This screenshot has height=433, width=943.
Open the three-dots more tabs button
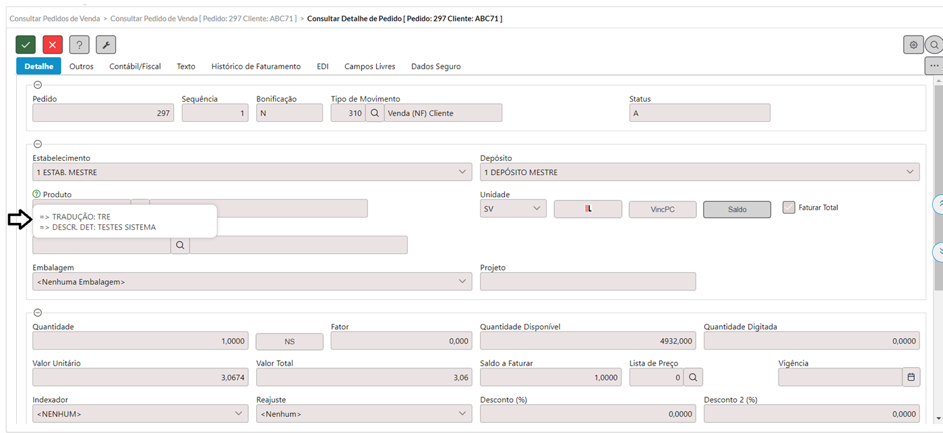click(934, 66)
